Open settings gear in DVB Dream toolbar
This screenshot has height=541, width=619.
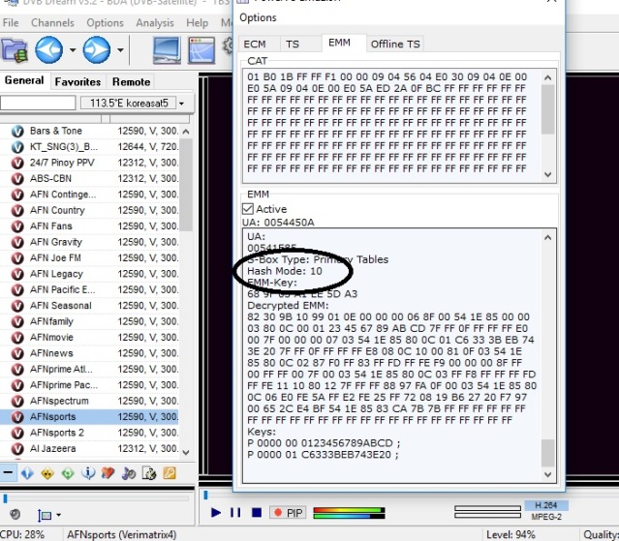229,46
